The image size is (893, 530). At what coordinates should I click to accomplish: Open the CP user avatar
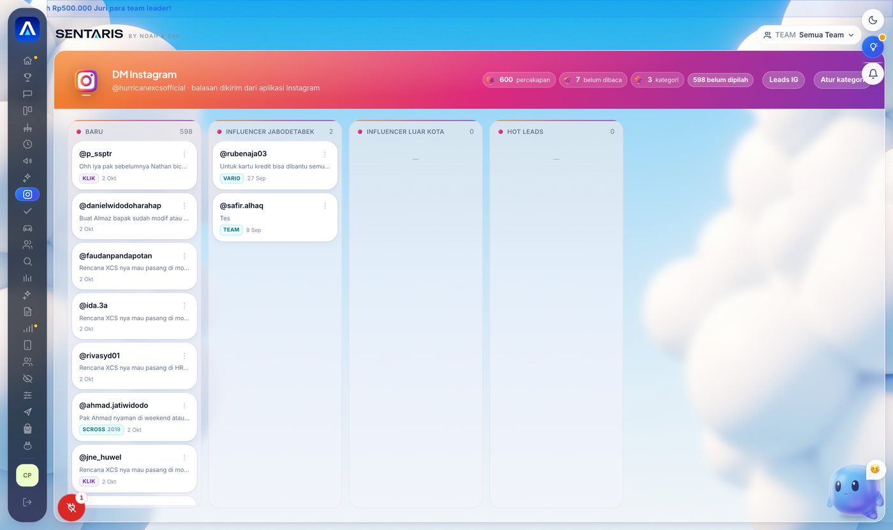click(x=27, y=475)
